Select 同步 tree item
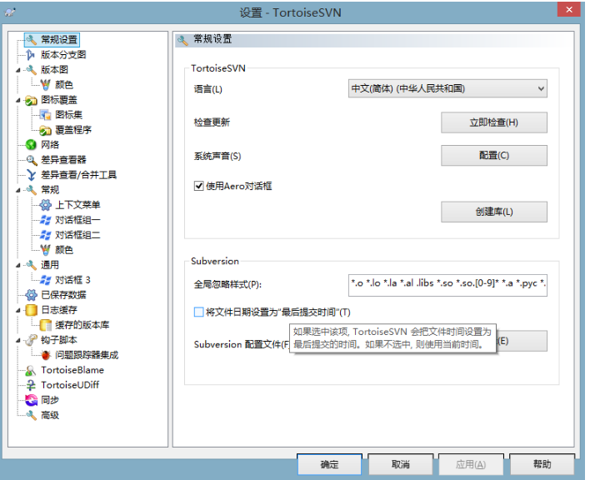Image resolution: width=590 pixels, height=480 pixels. click(x=50, y=400)
